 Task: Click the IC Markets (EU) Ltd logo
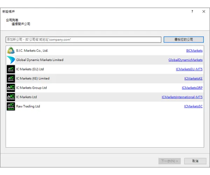click(10, 69)
